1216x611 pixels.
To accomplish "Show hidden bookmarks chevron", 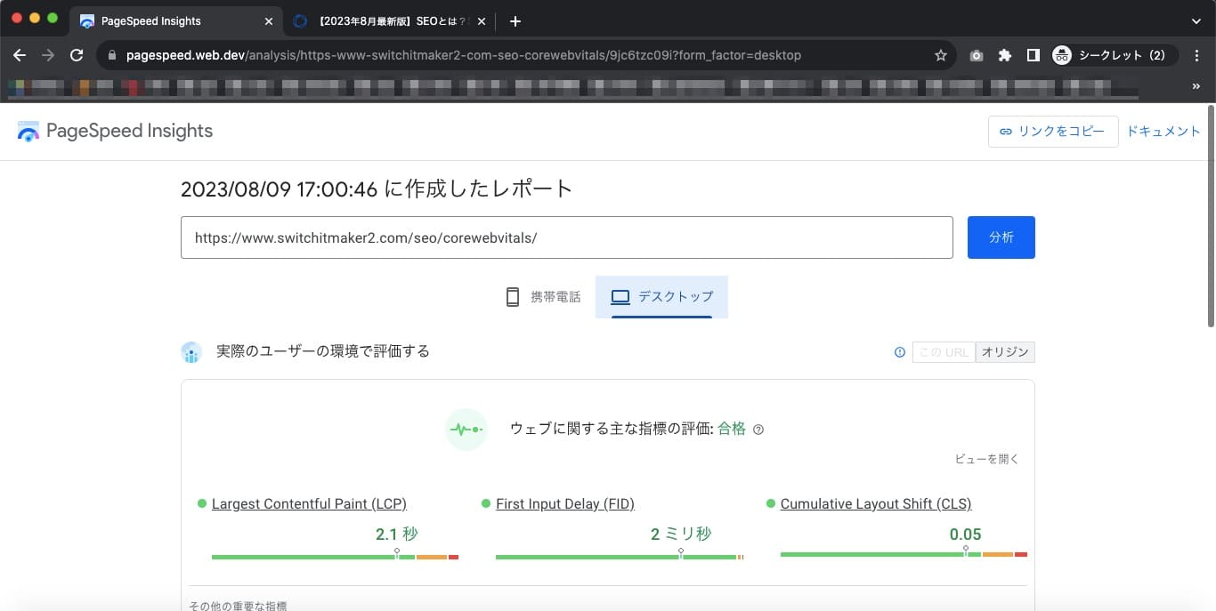I will pyautogui.click(x=1196, y=87).
